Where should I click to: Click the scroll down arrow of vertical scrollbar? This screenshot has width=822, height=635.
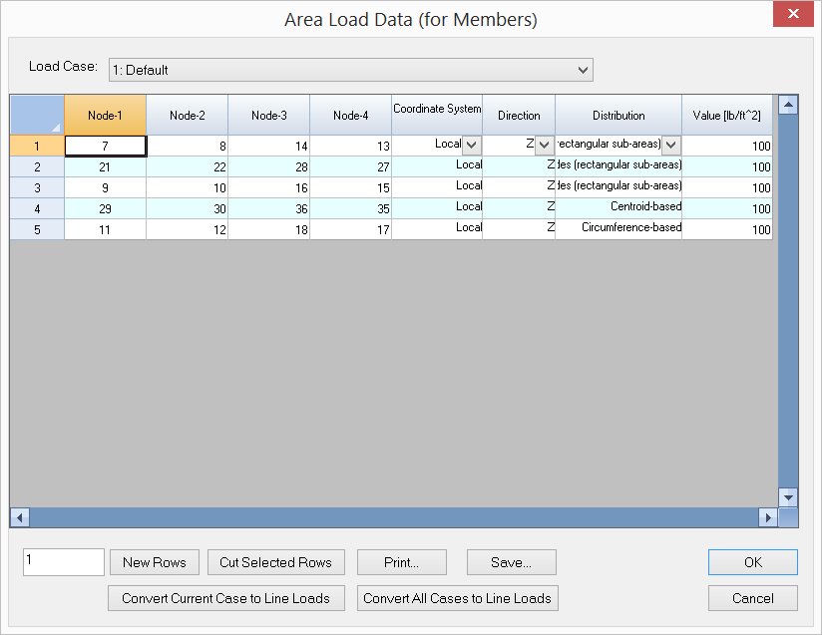[788, 497]
